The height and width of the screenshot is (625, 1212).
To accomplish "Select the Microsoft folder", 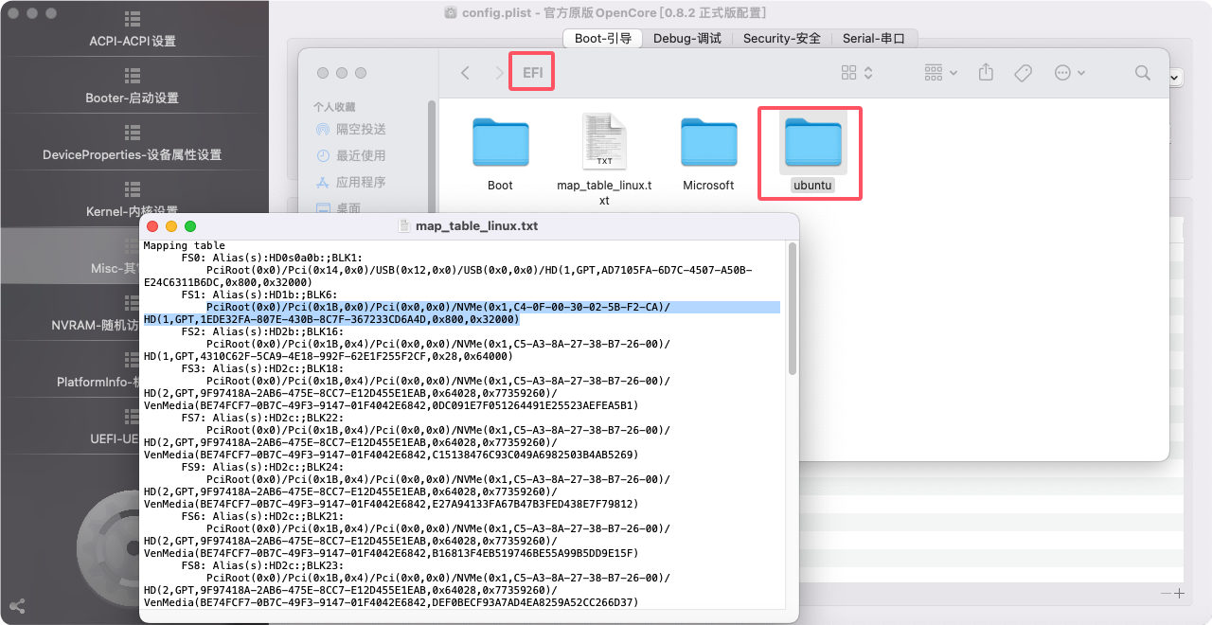I will pos(708,153).
